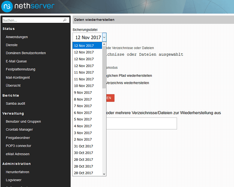Select the 7 Nov 2017 backup

[x=87, y=106]
